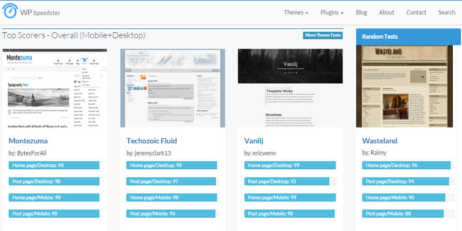The image size is (462, 231).
Task: Click Vanilj's Post page/Desktop: 92 bar
Action: [286, 181]
